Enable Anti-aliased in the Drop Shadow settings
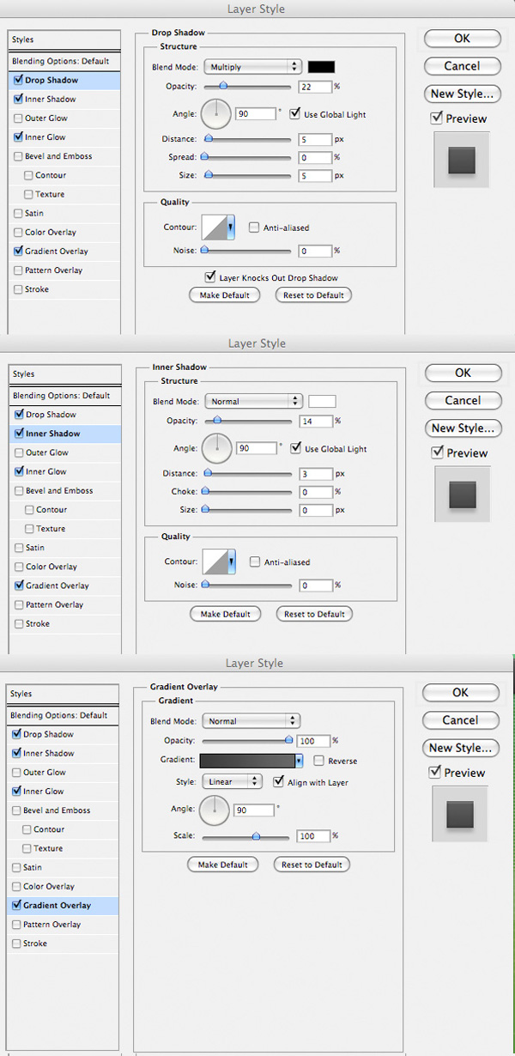This screenshot has width=515, height=1056. click(254, 228)
